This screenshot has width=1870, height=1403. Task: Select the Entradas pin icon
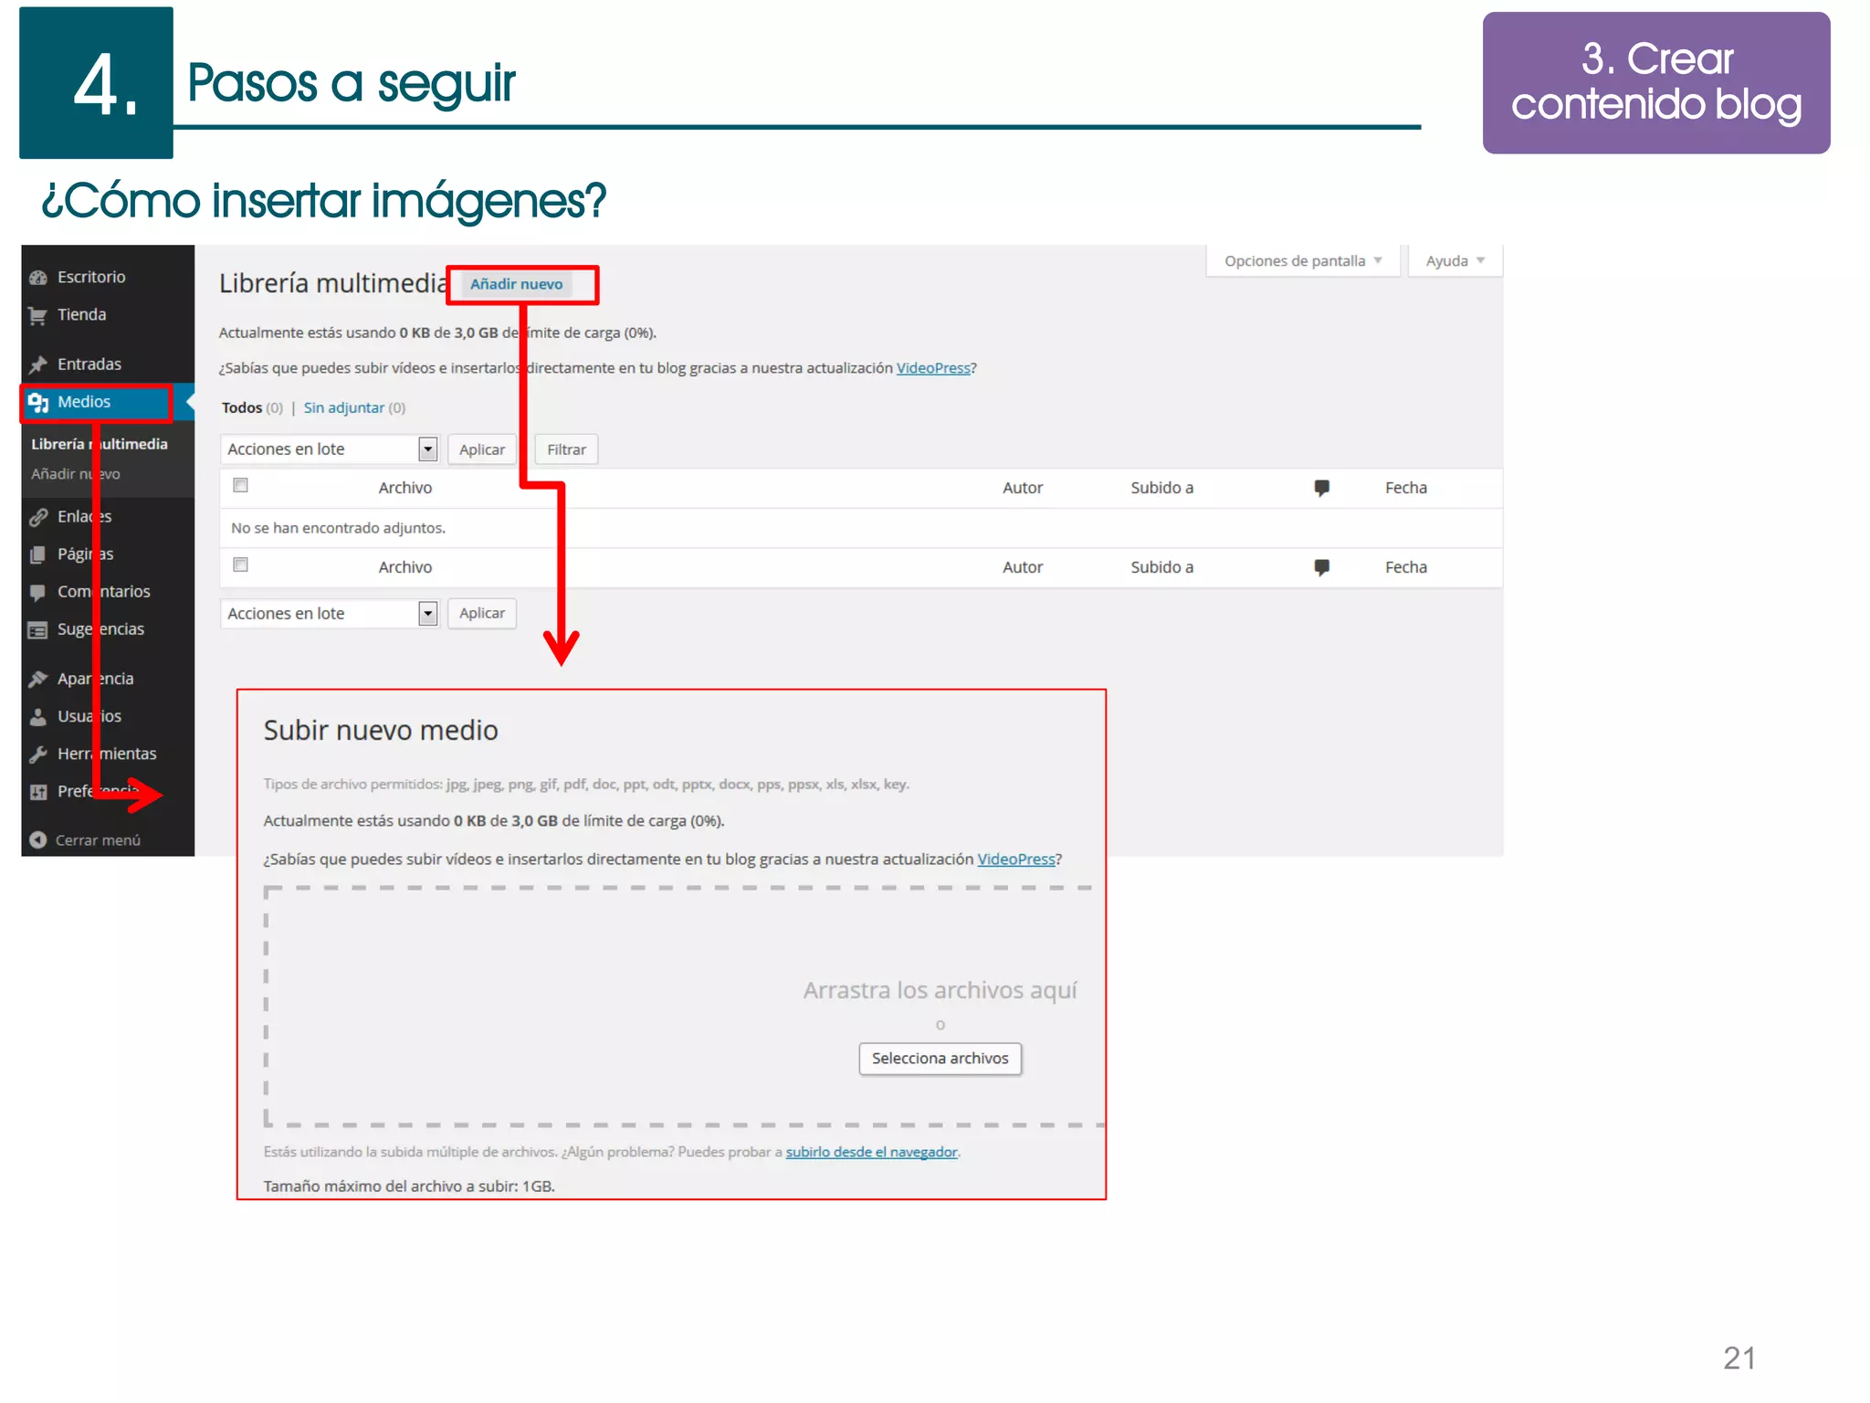(38, 365)
